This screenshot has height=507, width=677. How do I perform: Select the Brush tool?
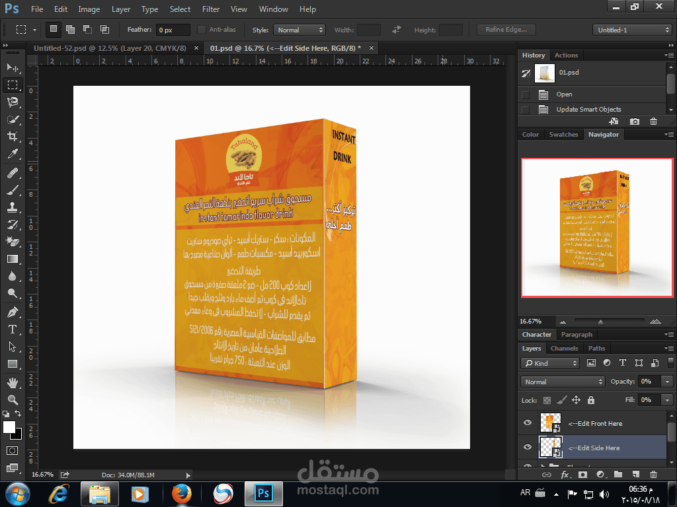coord(13,190)
